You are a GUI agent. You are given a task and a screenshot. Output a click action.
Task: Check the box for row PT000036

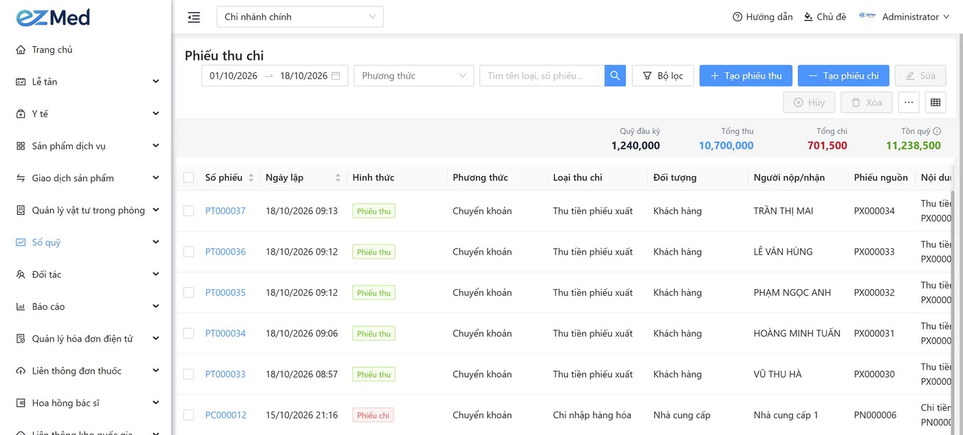[x=188, y=252]
